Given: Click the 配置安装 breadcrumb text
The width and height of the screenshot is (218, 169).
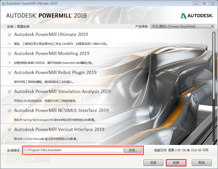Looking at the screenshot, I should pos(23,27).
